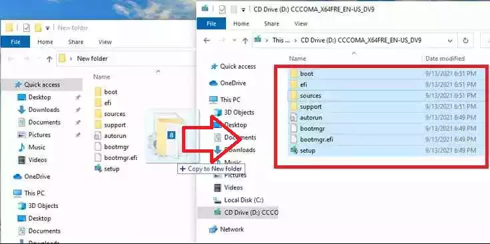Open Desktop under This PC in New folder window
The width and height of the screenshot is (490, 244).
point(39,218)
